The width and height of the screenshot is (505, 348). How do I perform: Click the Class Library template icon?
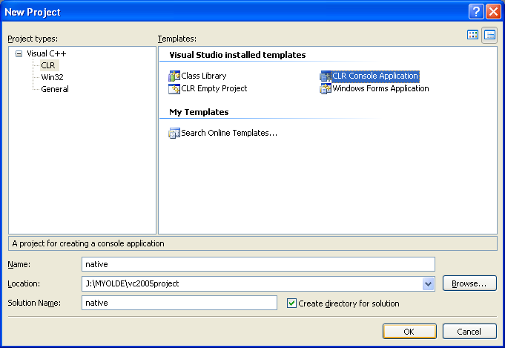click(174, 76)
